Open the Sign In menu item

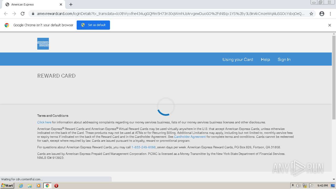(x=284, y=59)
